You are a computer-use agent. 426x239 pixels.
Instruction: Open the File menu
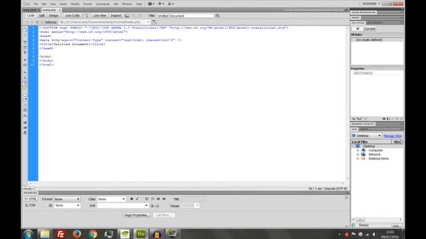click(35, 4)
